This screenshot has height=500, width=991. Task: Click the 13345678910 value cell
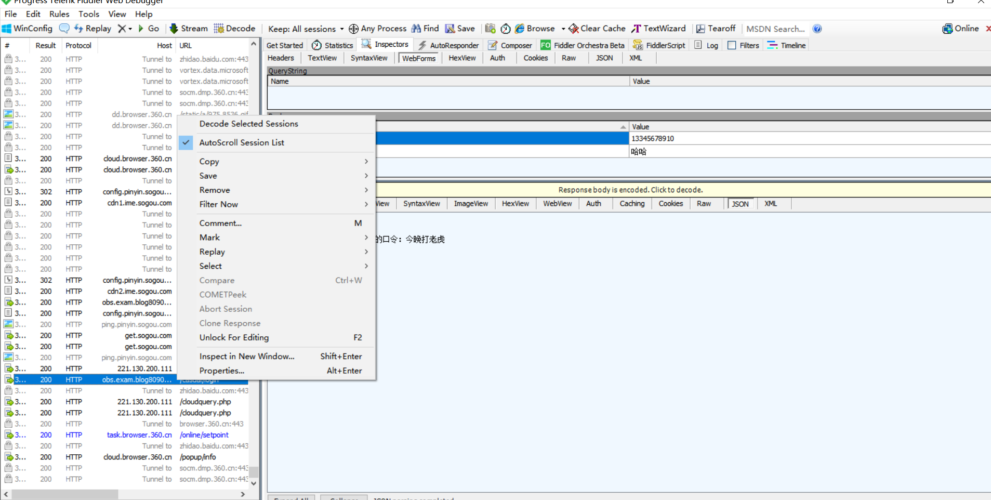click(810, 138)
